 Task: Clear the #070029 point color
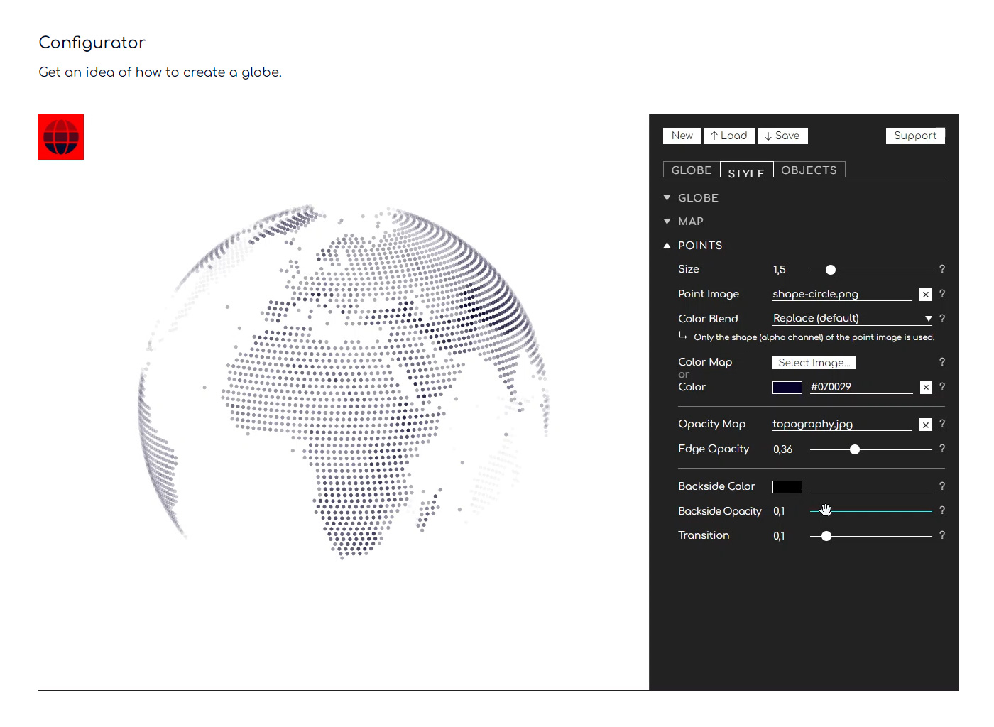(x=926, y=387)
